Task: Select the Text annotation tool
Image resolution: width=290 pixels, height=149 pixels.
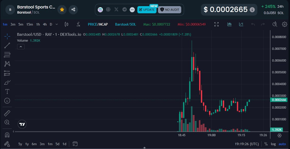Action: 7,91
